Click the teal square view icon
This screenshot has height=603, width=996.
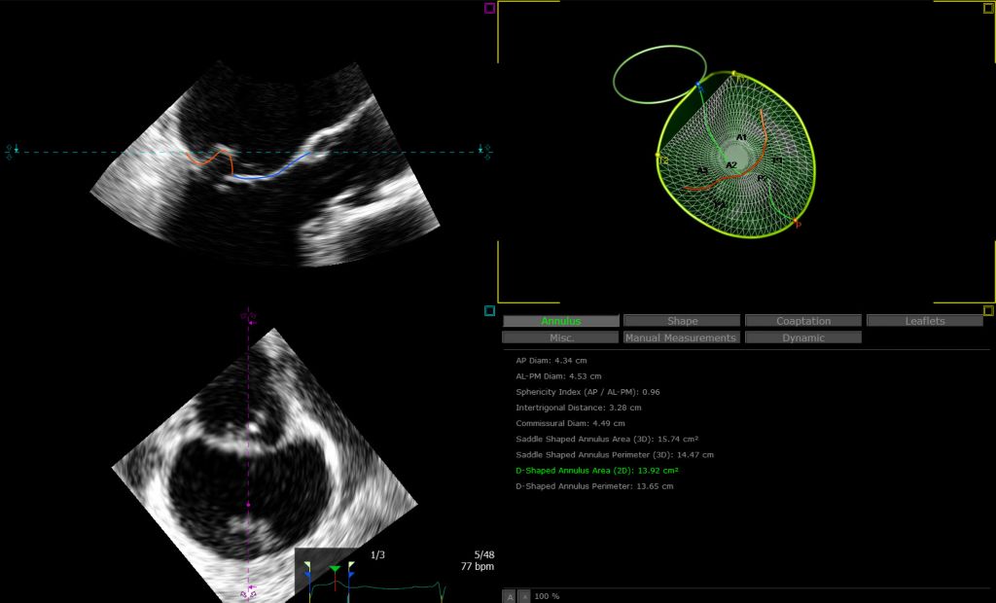(490, 310)
